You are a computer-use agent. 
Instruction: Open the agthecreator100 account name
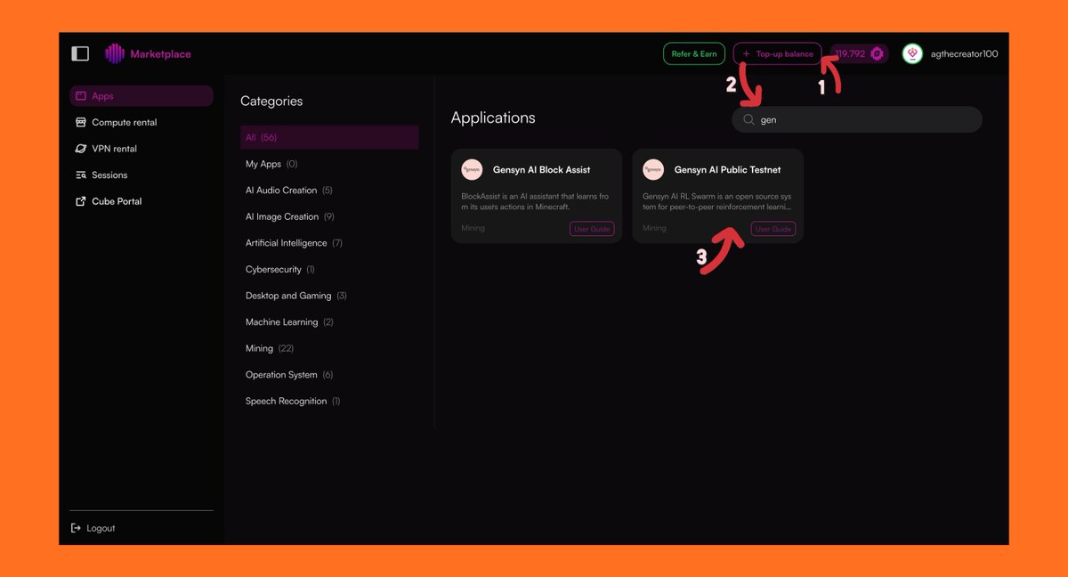[x=964, y=53]
